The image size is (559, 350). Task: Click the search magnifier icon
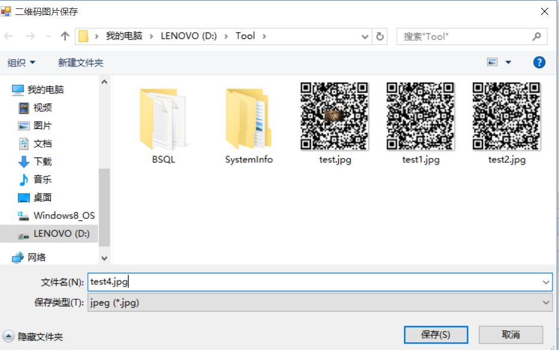536,36
